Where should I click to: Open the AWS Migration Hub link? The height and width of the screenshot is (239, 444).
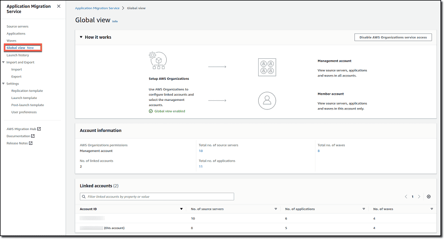tap(21, 129)
